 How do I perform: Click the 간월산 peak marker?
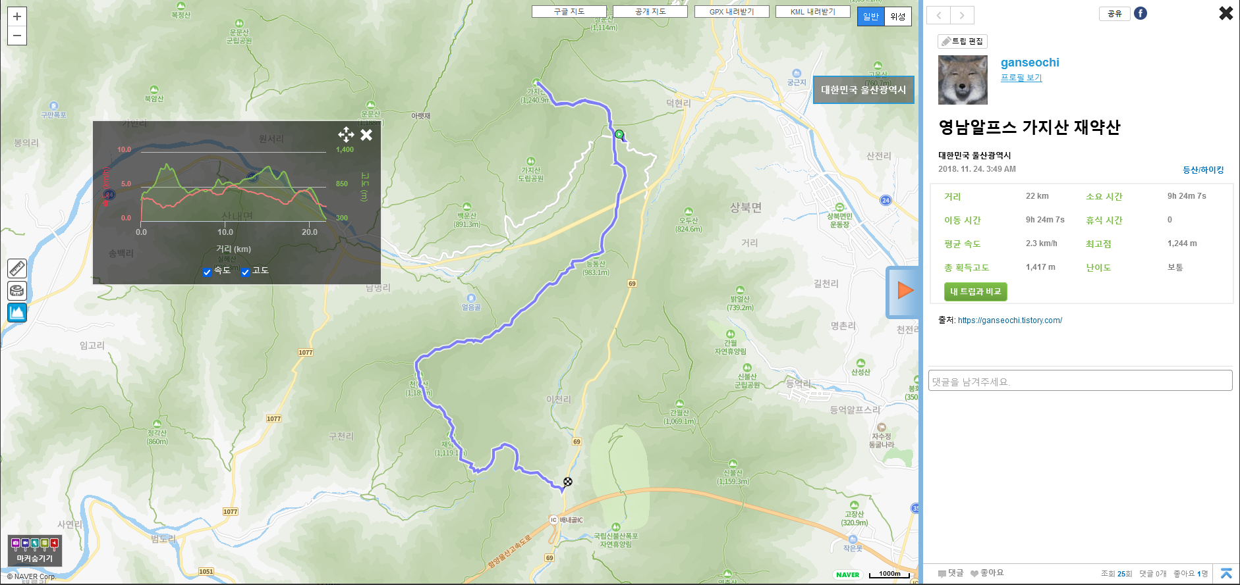[679, 403]
